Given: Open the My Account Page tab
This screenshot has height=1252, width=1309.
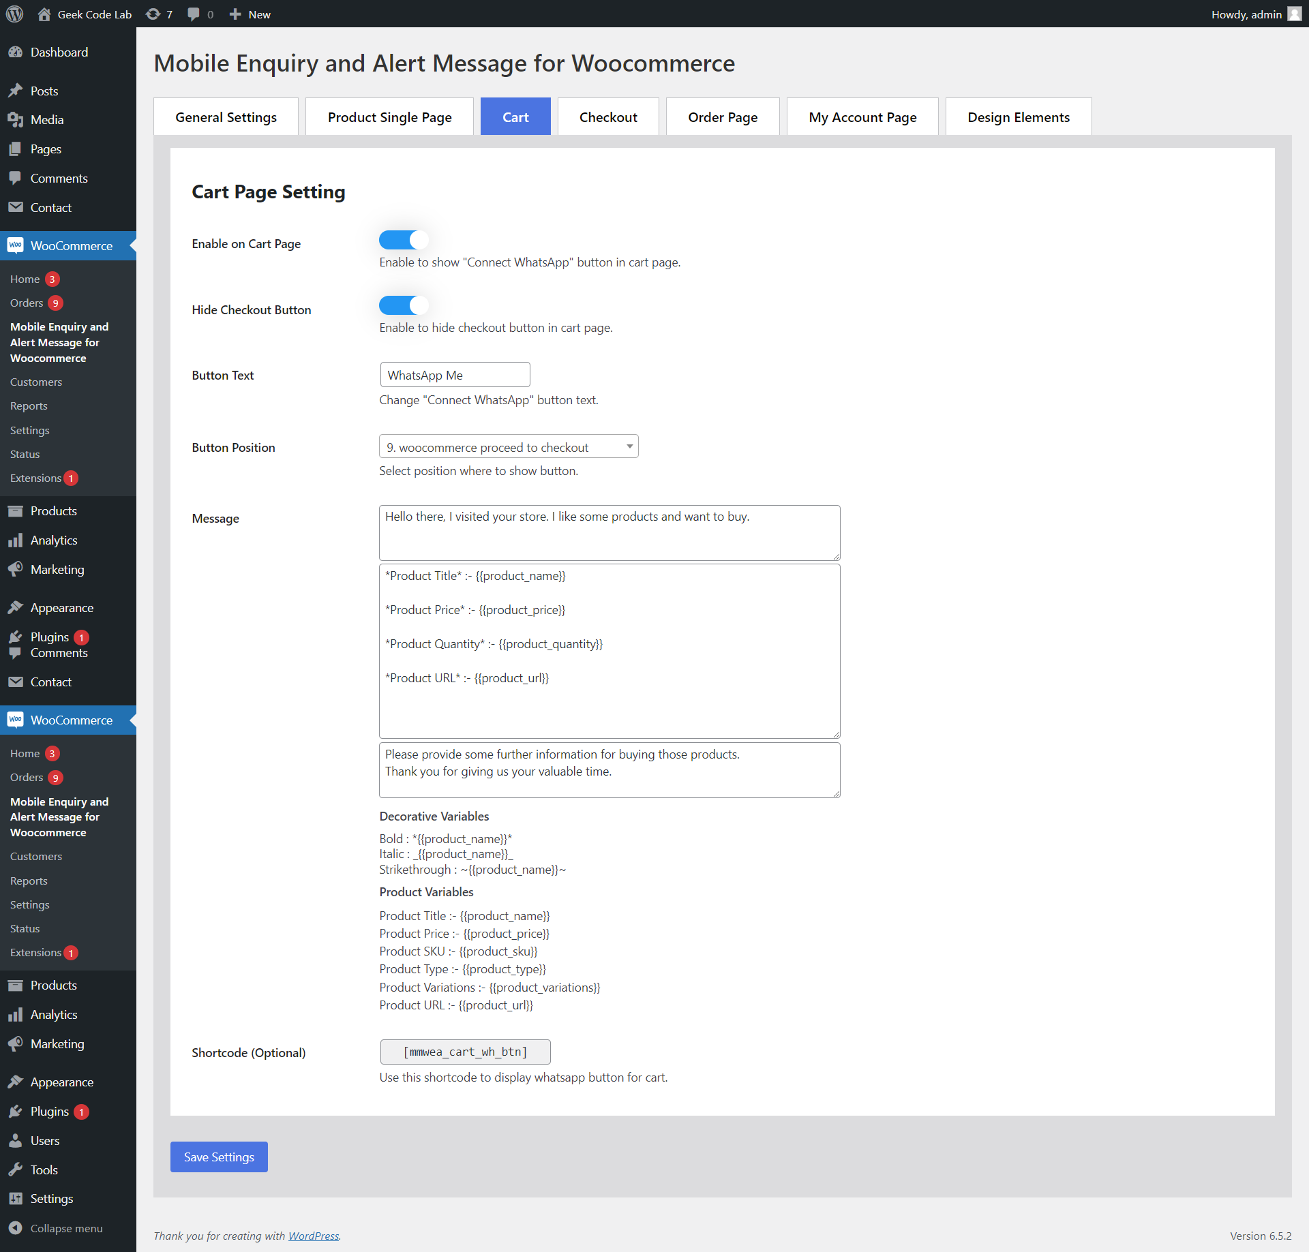Looking at the screenshot, I should [x=862, y=117].
